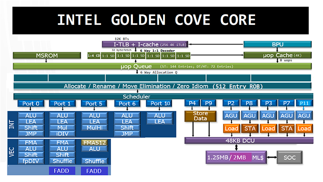The image size is (323, 182).
Task: Click the VEC section label
Action: click(x=12, y=152)
